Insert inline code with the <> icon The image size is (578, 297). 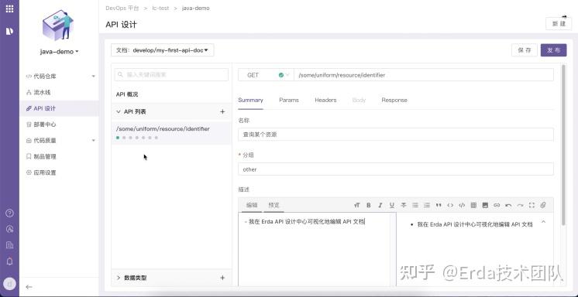click(x=450, y=206)
